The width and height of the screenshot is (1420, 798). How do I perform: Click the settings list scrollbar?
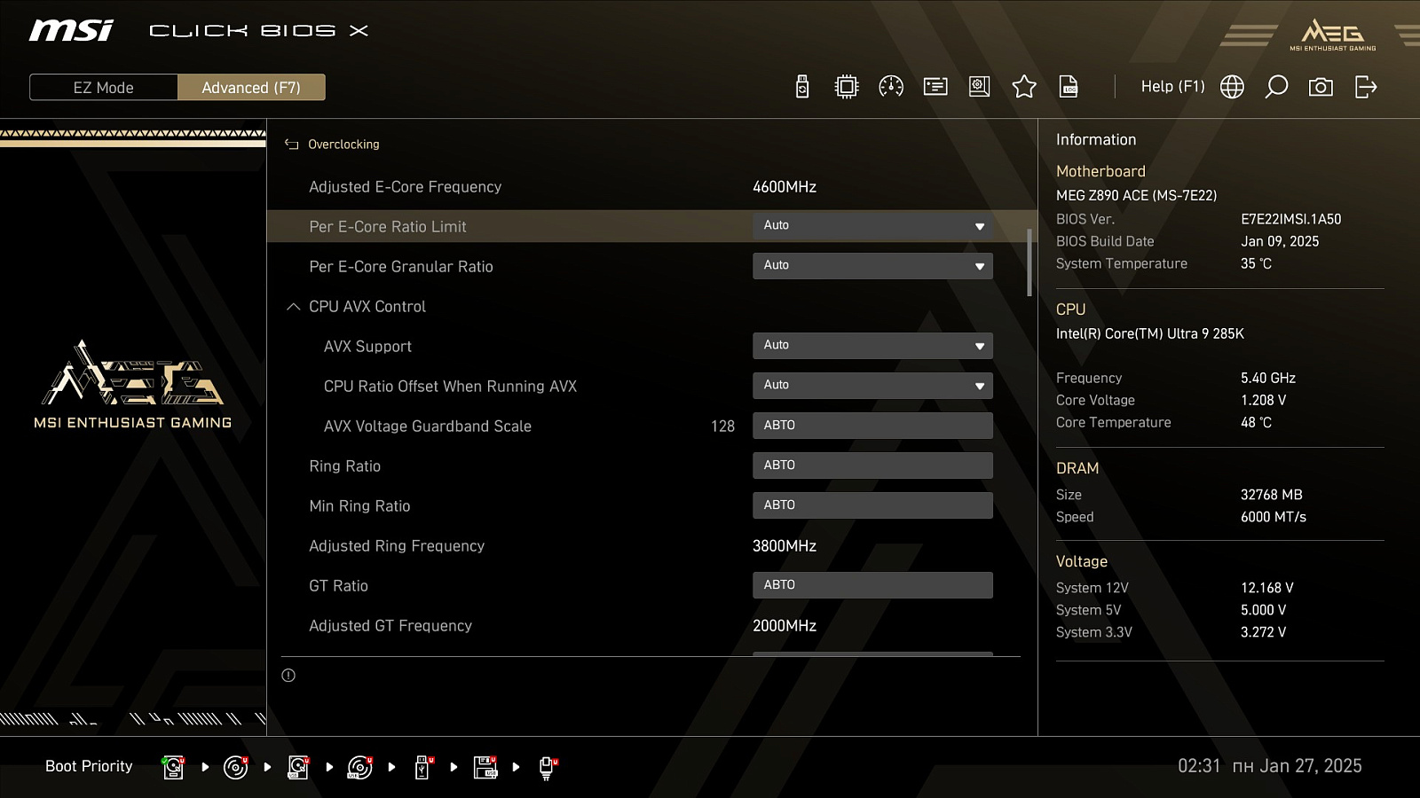[x=1029, y=262]
